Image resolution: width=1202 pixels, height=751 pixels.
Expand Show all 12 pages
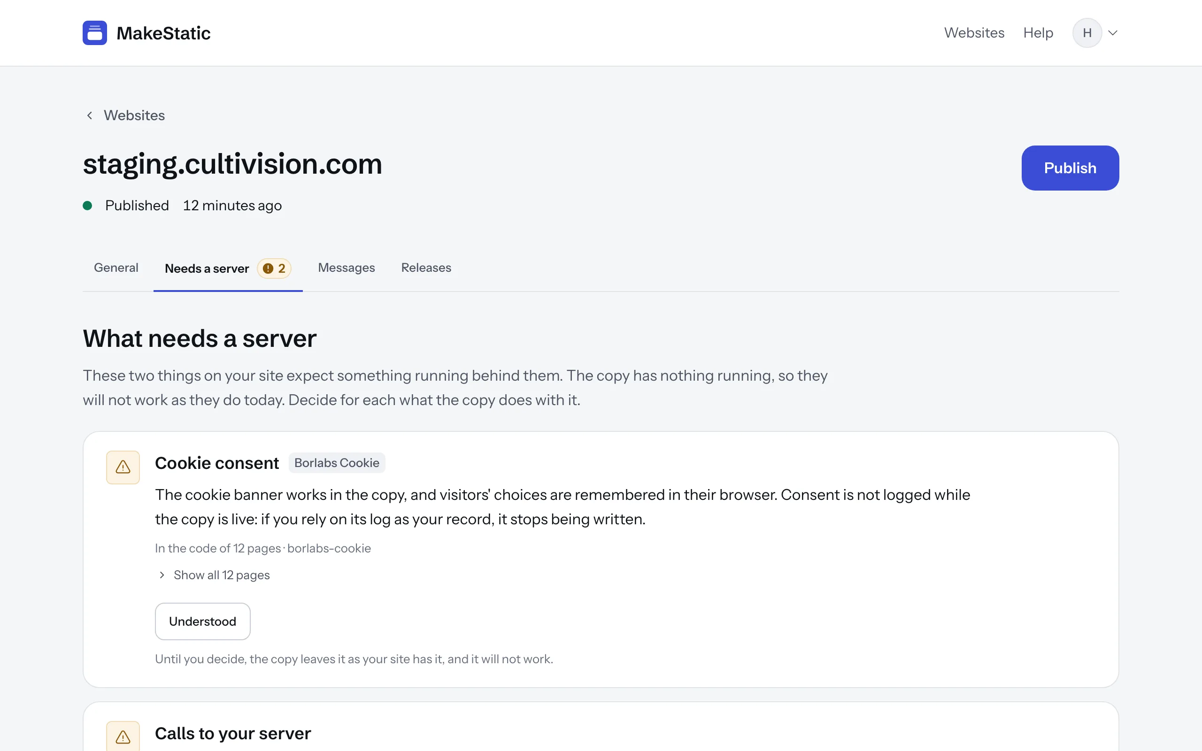pyautogui.click(x=214, y=575)
